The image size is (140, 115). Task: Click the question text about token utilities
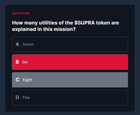[x=66, y=26]
